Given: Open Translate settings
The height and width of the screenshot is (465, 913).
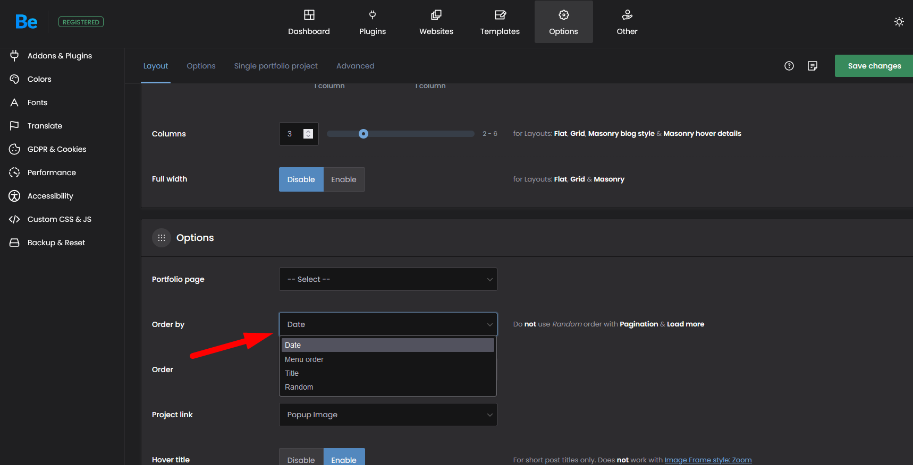Looking at the screenshot, I should pos(45,126).
